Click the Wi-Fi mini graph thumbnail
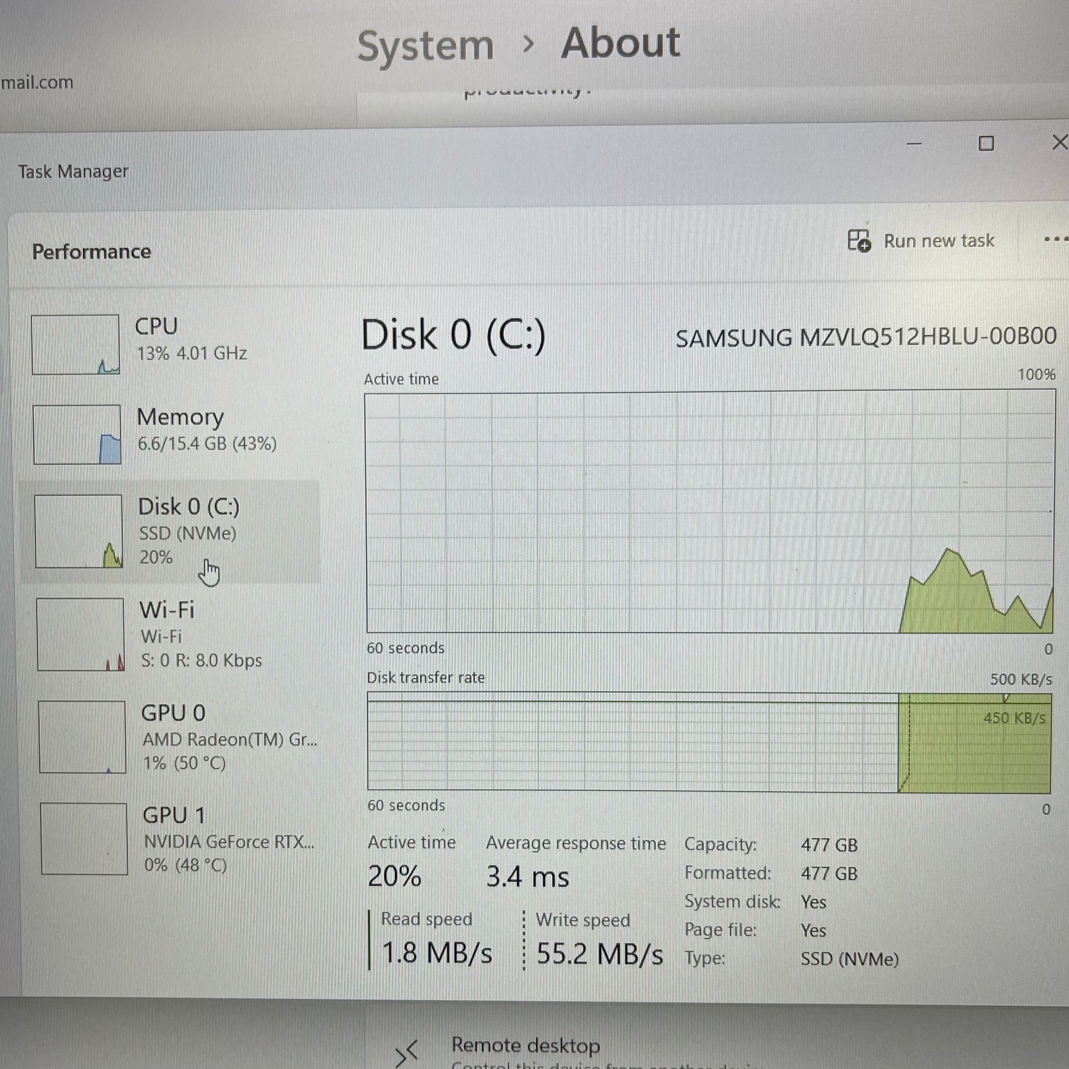The image size is (1069, 1069). coord(81,634)
